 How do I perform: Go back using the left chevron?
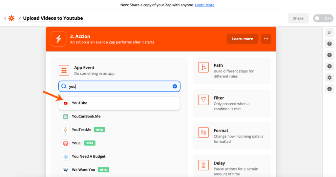(5, 18)
